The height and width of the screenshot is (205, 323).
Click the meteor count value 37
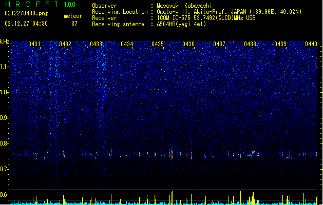[x=74, y=24]
